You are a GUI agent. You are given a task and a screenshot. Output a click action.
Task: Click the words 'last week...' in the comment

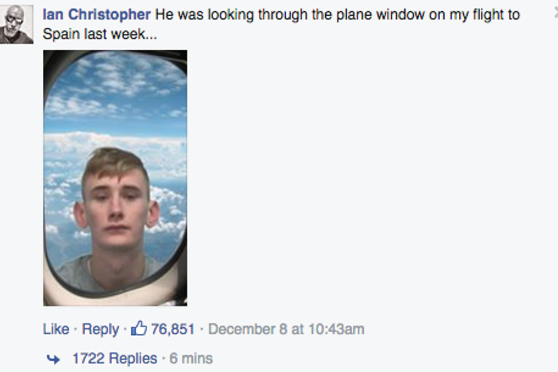[118, 34]
